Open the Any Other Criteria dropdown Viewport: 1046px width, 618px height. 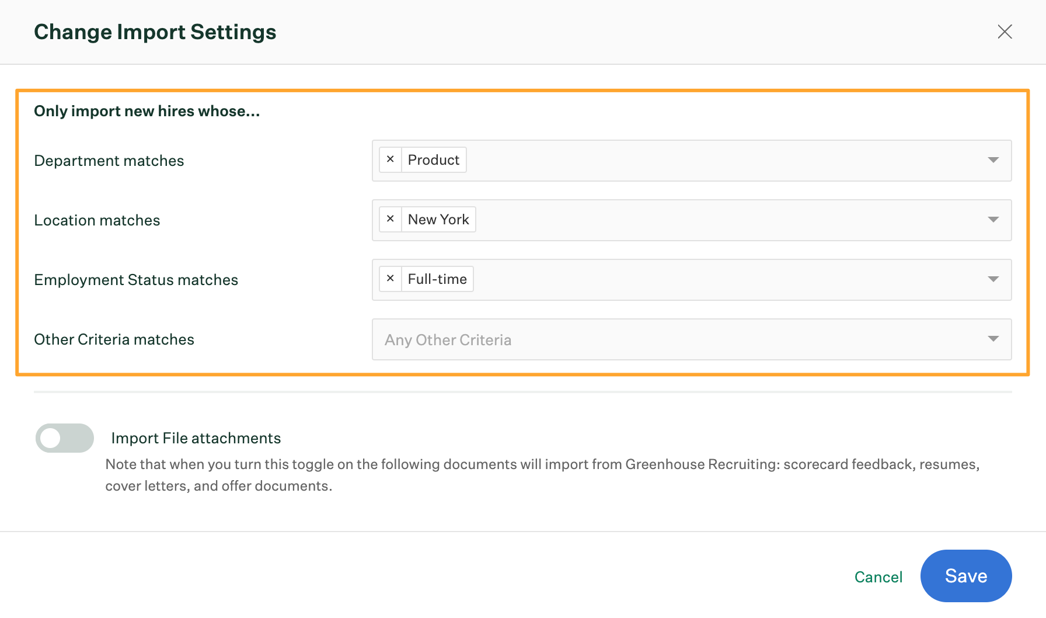click(692, 339)
